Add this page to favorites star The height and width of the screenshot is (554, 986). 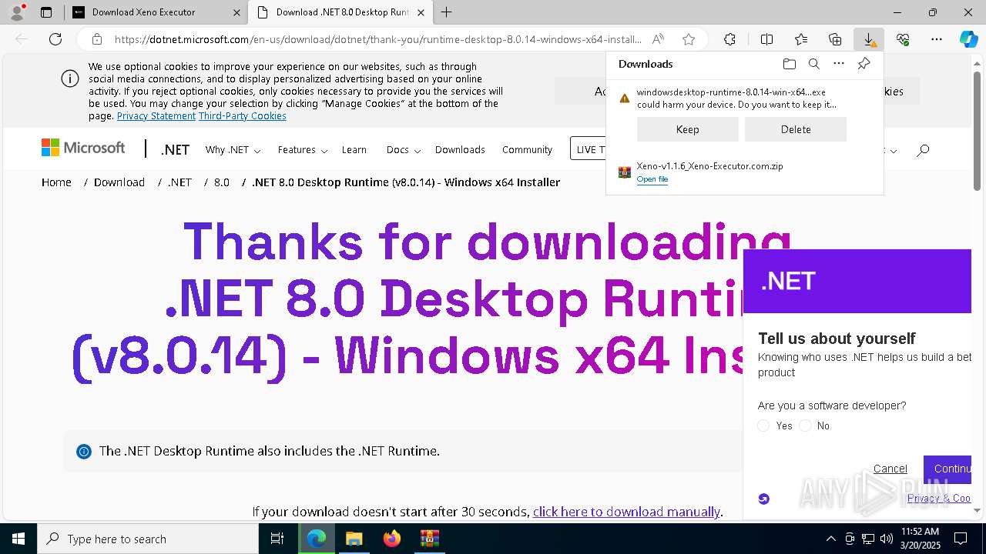pos(689,39)
